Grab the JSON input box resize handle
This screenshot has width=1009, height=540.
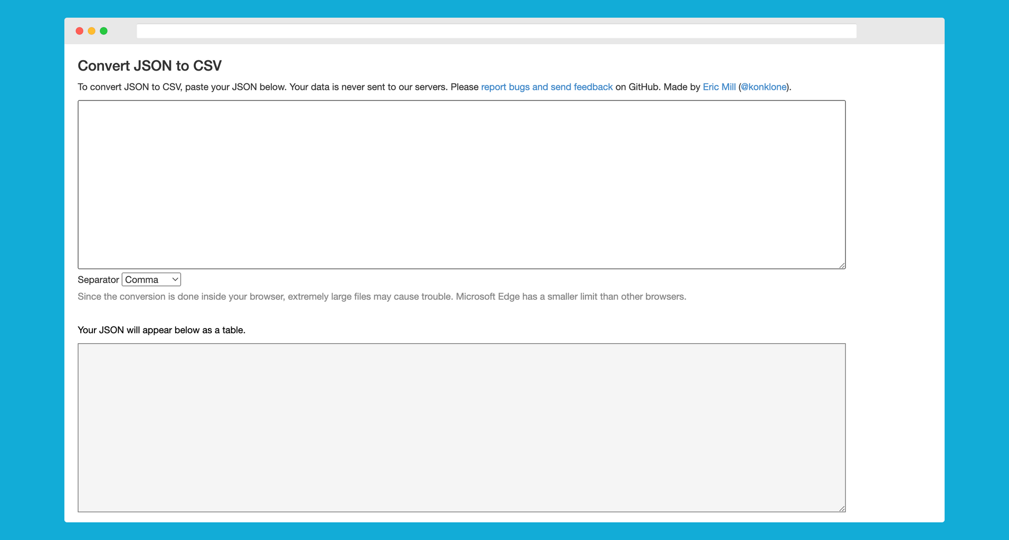[x=842, y=265]
